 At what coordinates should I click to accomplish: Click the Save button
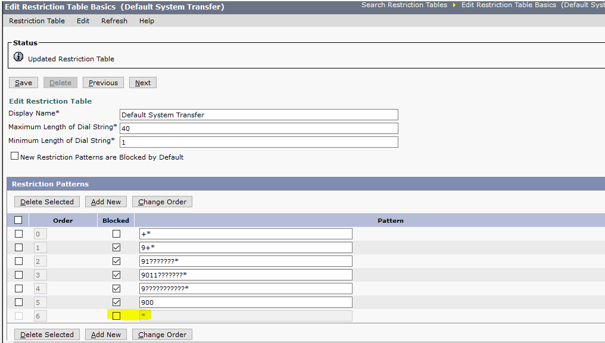click(x=24, y=83)
